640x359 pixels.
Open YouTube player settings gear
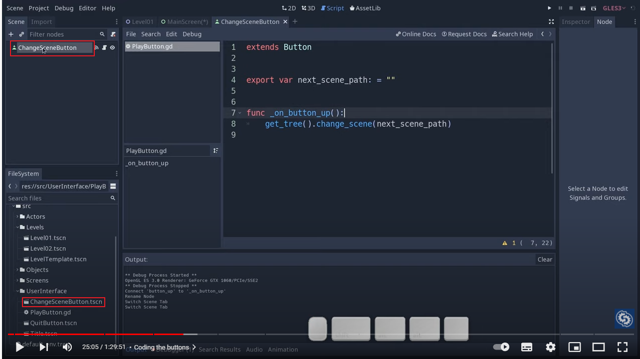[x=551, y=347]
